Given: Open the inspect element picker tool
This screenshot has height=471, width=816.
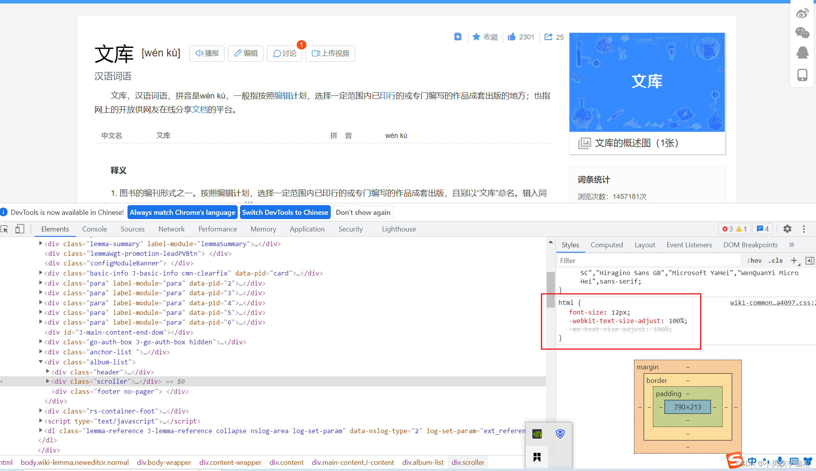Looking at the screenshot, I should 5,229.
